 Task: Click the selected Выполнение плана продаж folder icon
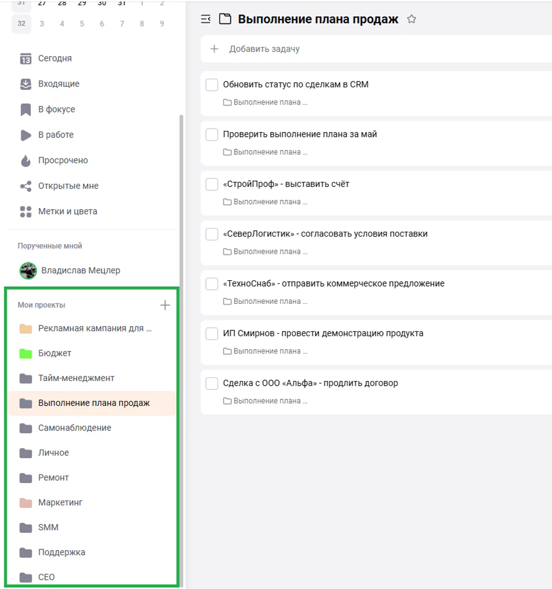(25, 404)
